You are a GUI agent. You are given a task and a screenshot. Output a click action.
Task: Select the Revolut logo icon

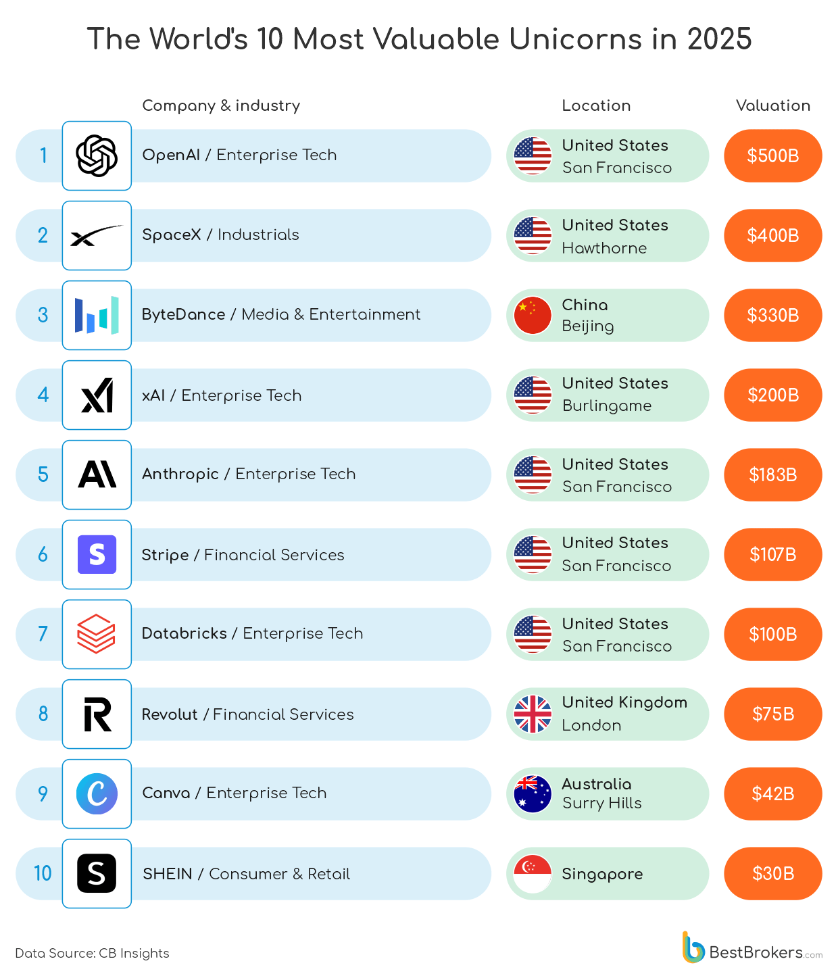pyautogui.click(x=97, y=714)
